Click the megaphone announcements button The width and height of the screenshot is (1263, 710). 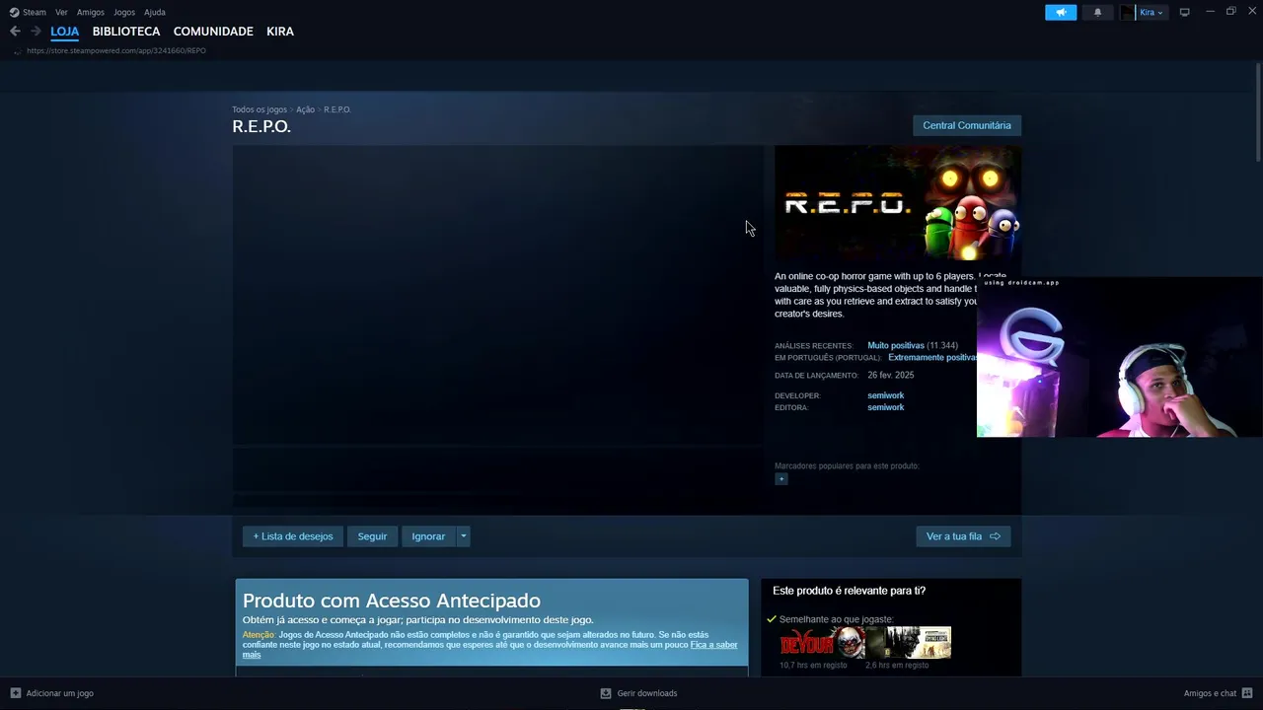pos(1061,12)
